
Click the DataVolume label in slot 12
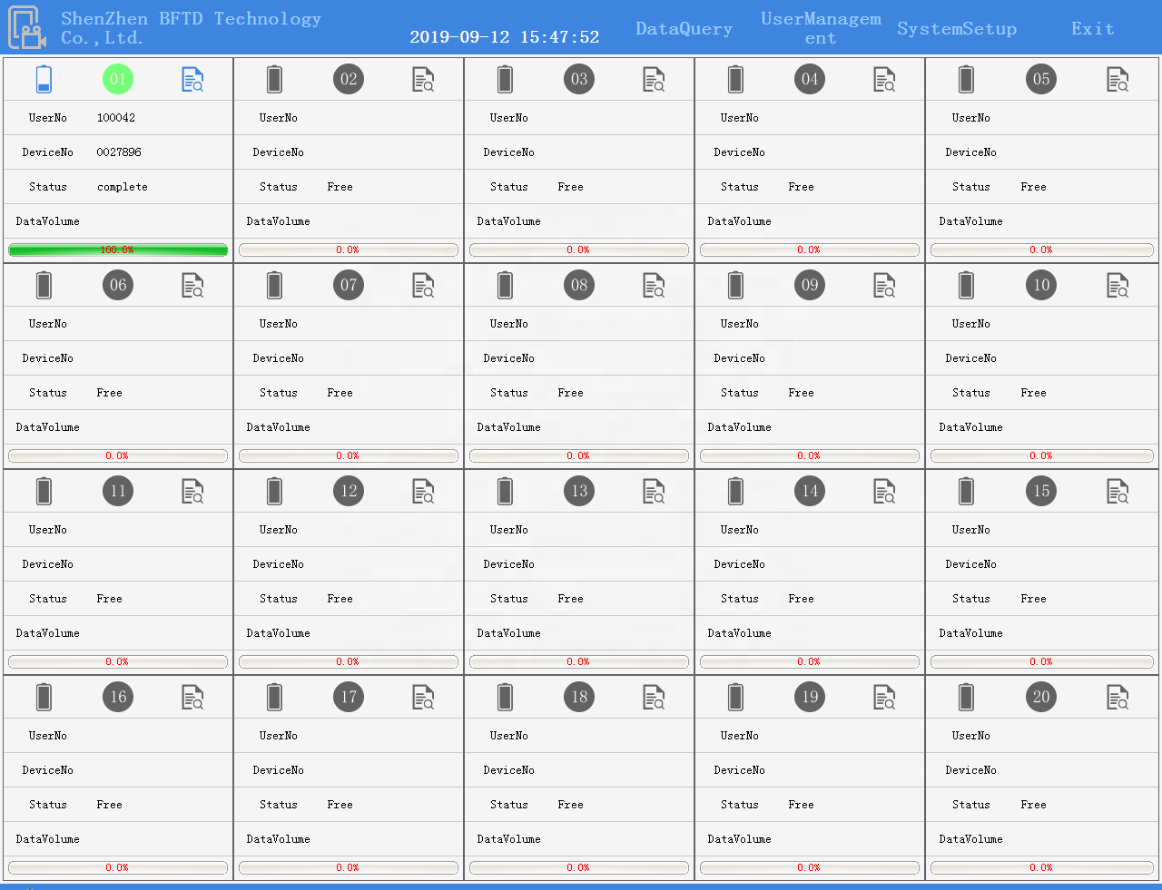pyautogui.click(x=278, y=633)
